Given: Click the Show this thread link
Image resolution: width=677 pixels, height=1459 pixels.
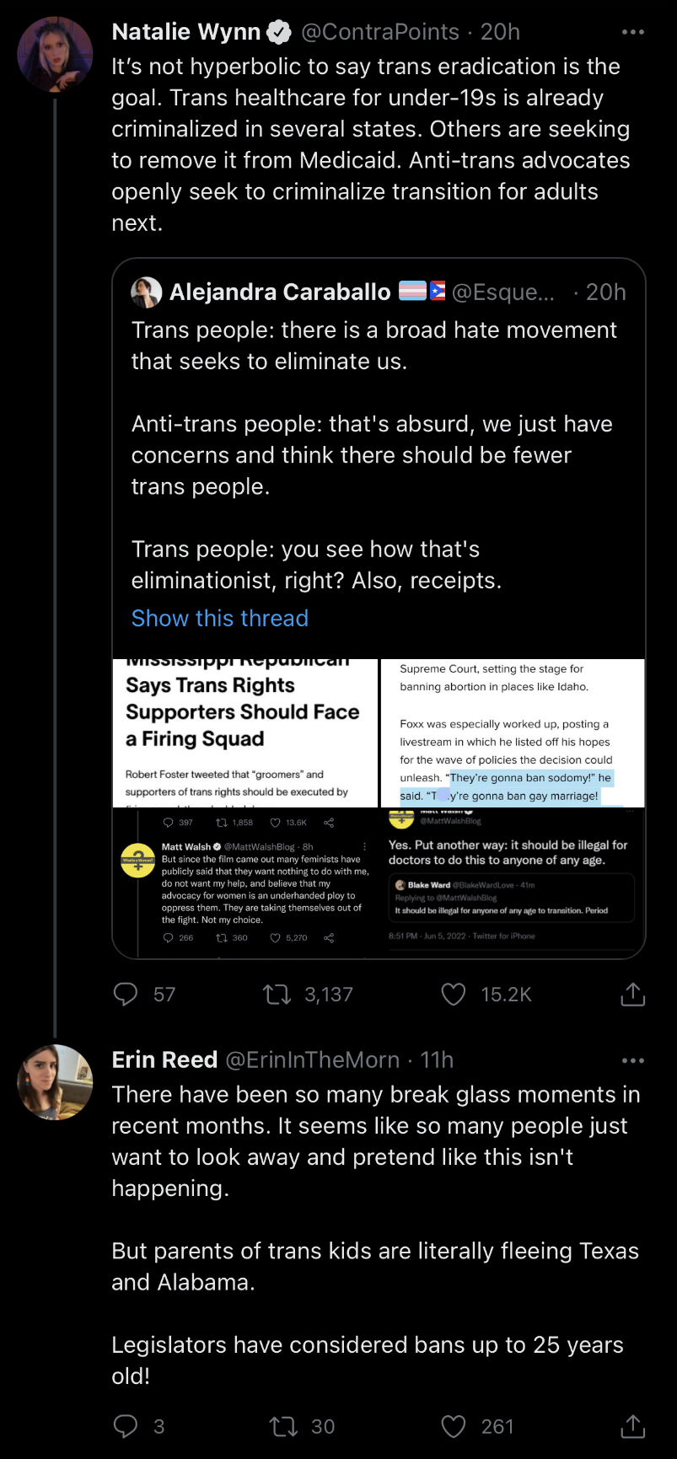Looking at the screenshot, I should pos(220,618).
